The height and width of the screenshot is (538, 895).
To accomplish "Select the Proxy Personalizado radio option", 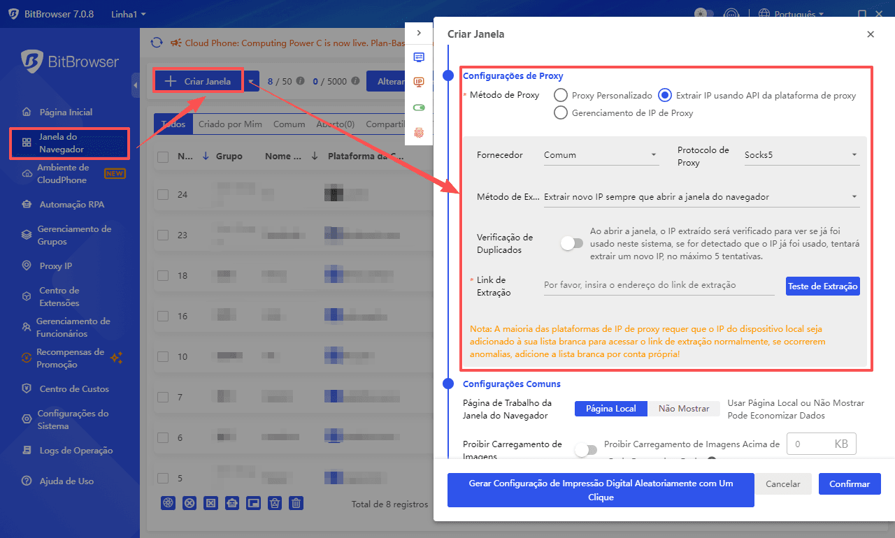I will point(561,96).
